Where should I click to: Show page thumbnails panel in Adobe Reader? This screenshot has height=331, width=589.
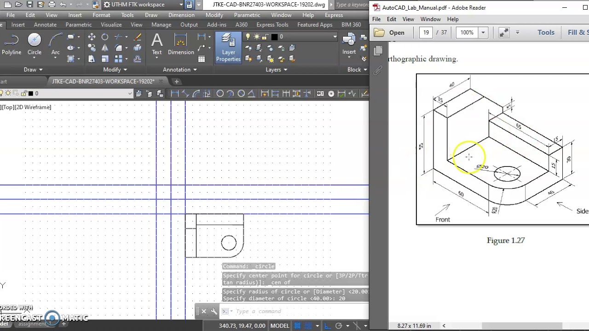(x=378, y=50)
